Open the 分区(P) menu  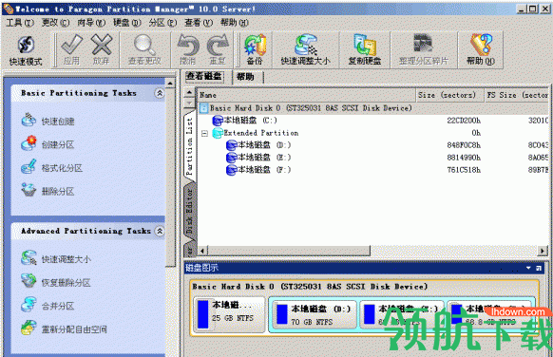pos(162,23)
